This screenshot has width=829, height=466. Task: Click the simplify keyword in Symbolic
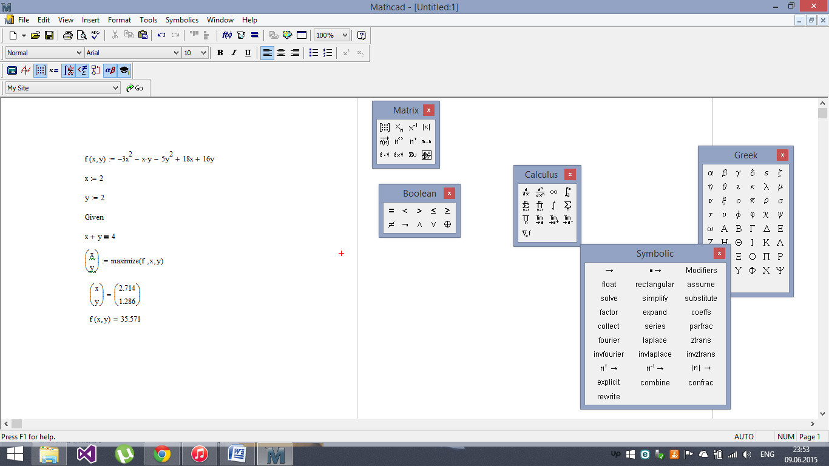[x=655, y=299]
